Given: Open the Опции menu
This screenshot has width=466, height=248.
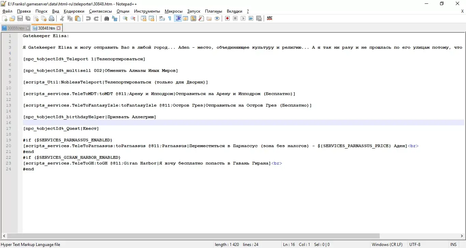Looking at the screenshot, I should 123,11.
